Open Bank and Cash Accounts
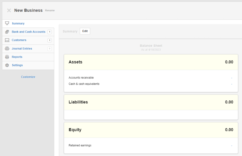 pyautogui.click(x=28, y=32)
